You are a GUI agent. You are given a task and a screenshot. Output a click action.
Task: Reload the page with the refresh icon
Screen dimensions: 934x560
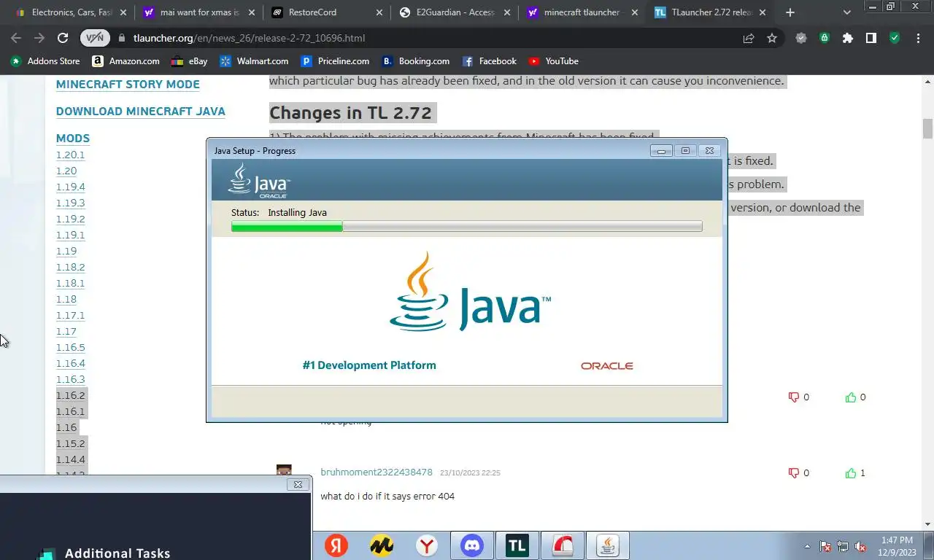pyautogui.click(x=63, y=38)
